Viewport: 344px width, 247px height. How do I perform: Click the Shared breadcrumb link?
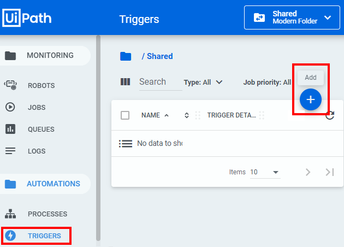(159, 56)
